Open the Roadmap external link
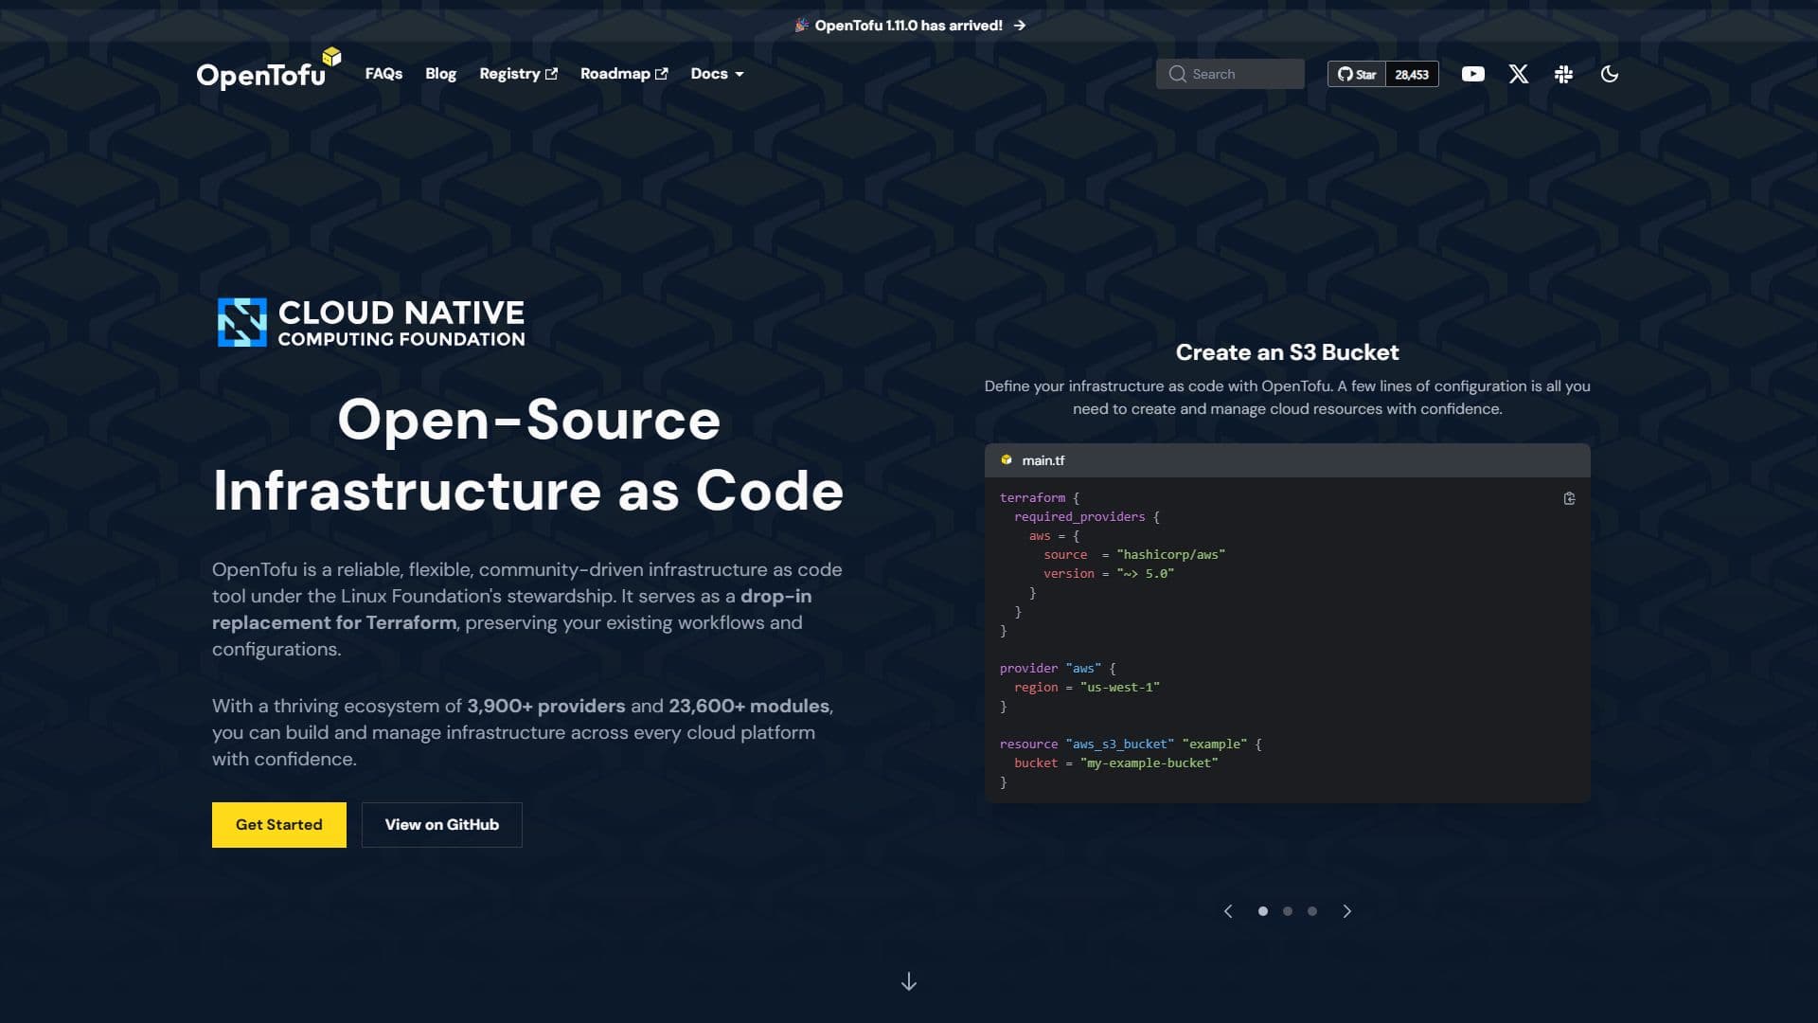Image resolution: width=1818 pixels, height=1023 pixels. point(624,74)
